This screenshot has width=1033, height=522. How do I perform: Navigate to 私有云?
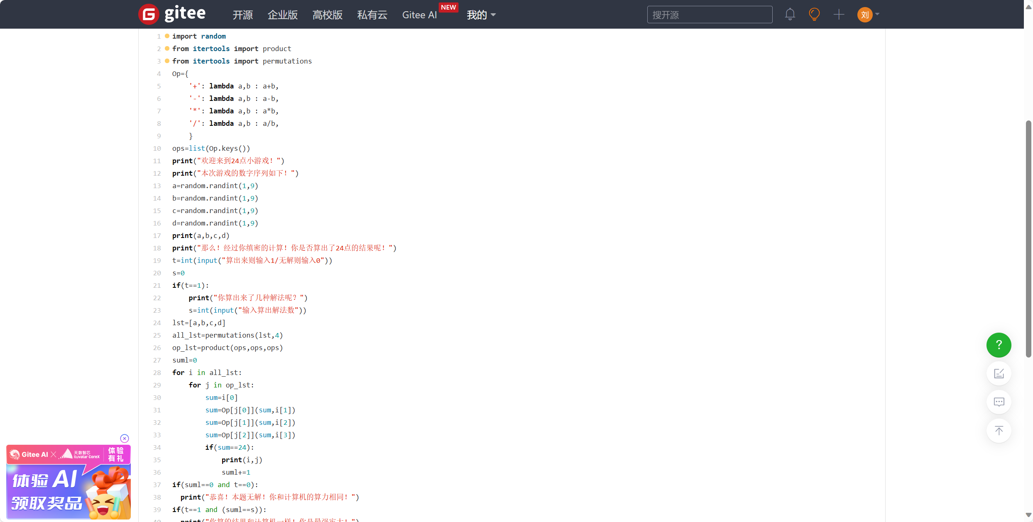372,15
